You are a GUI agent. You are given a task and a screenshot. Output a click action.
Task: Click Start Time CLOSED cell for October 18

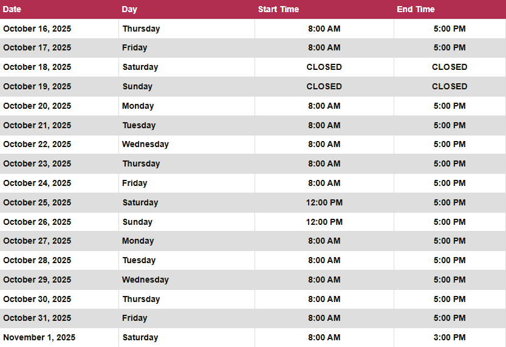point(324,67)
